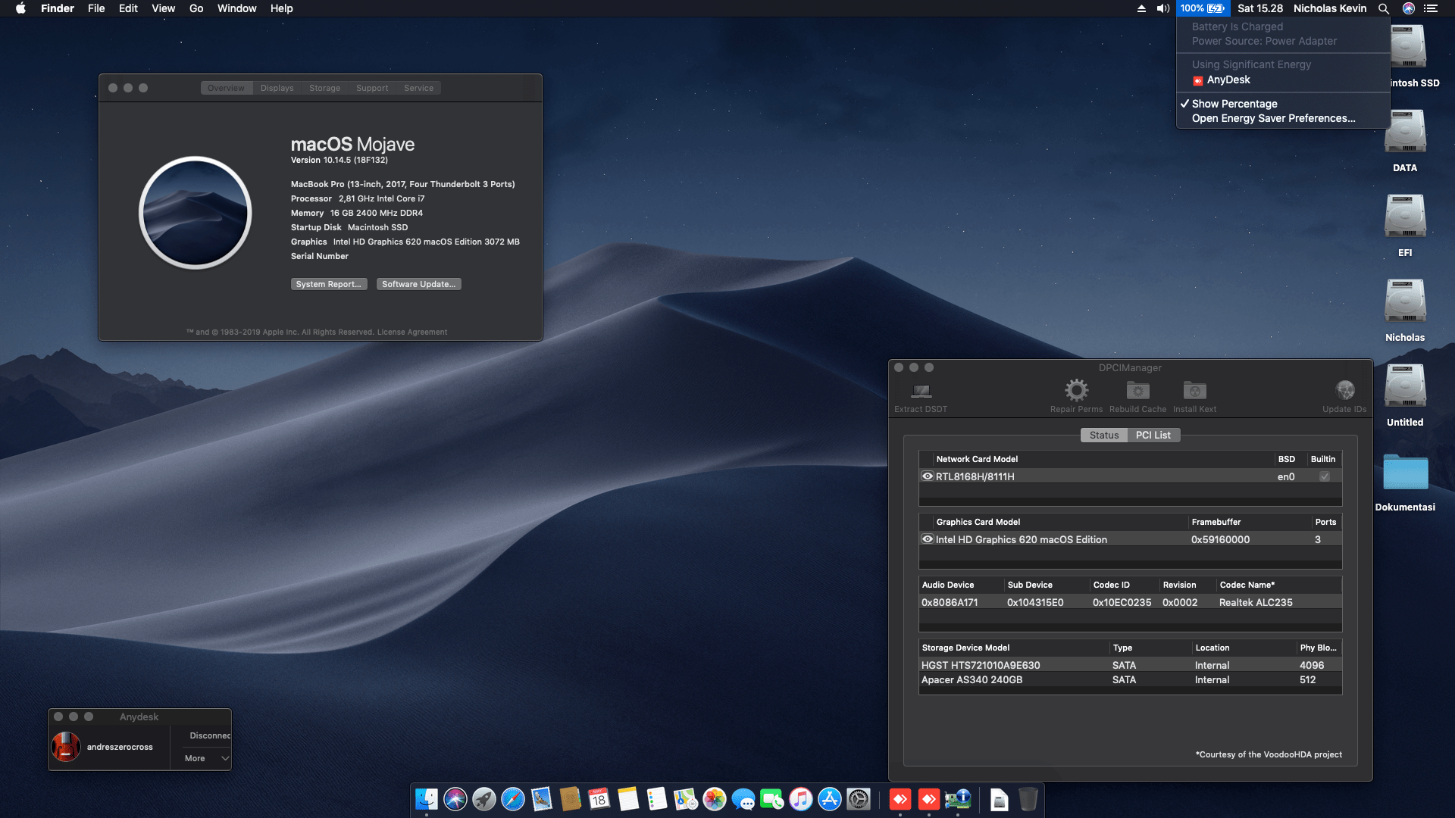
Task: Select Repair Perms in DPCIManager
Action: tap(1076, 394)
